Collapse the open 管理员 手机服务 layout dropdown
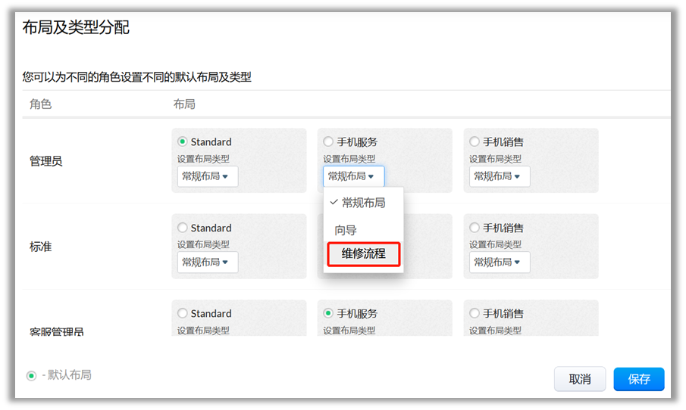Screen dimensions: 686x410 [x=353, y=176]
